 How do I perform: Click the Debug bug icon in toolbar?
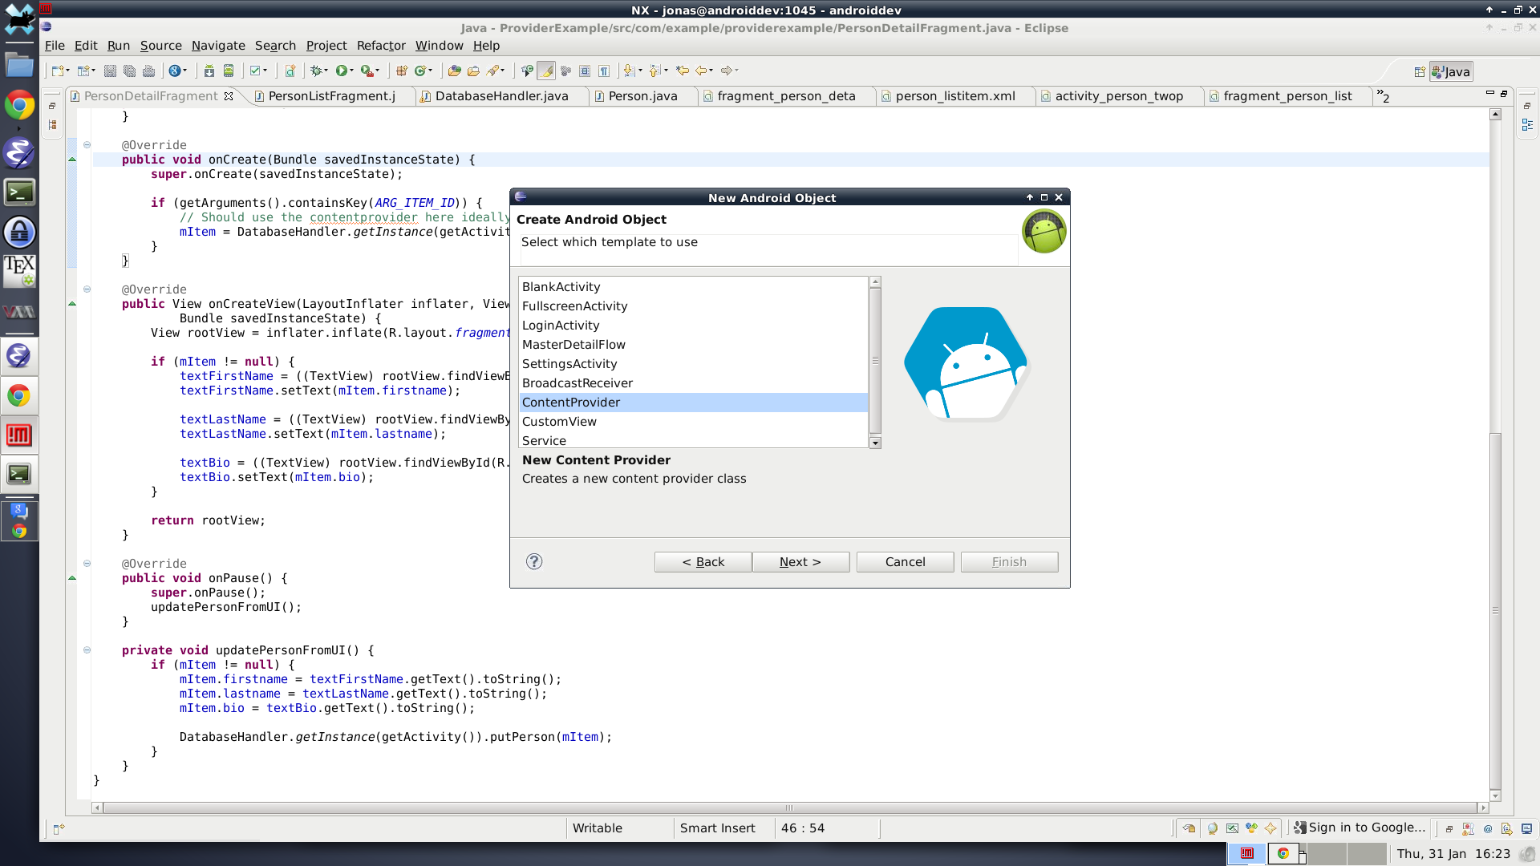[x=318, y=71]
